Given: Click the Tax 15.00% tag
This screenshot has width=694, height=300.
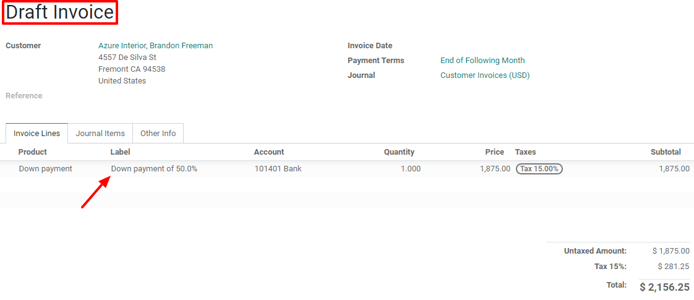Looking at the screenshot, I should coord(539,169).
